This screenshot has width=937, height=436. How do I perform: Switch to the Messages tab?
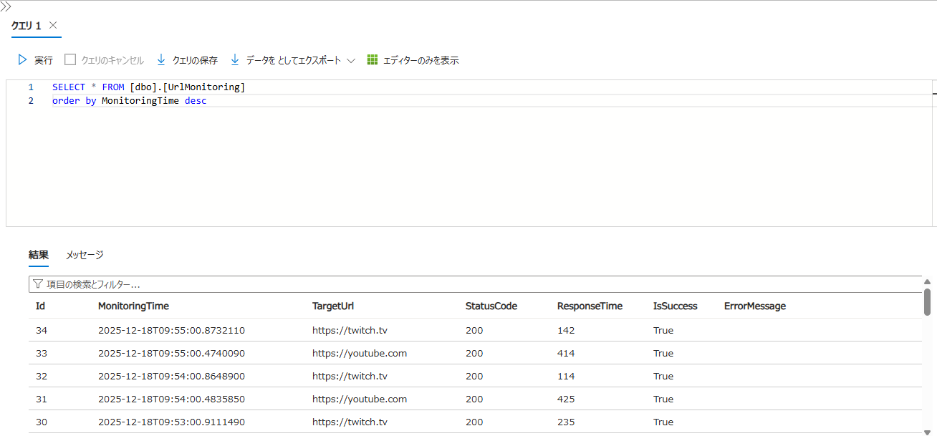(85, 255)
